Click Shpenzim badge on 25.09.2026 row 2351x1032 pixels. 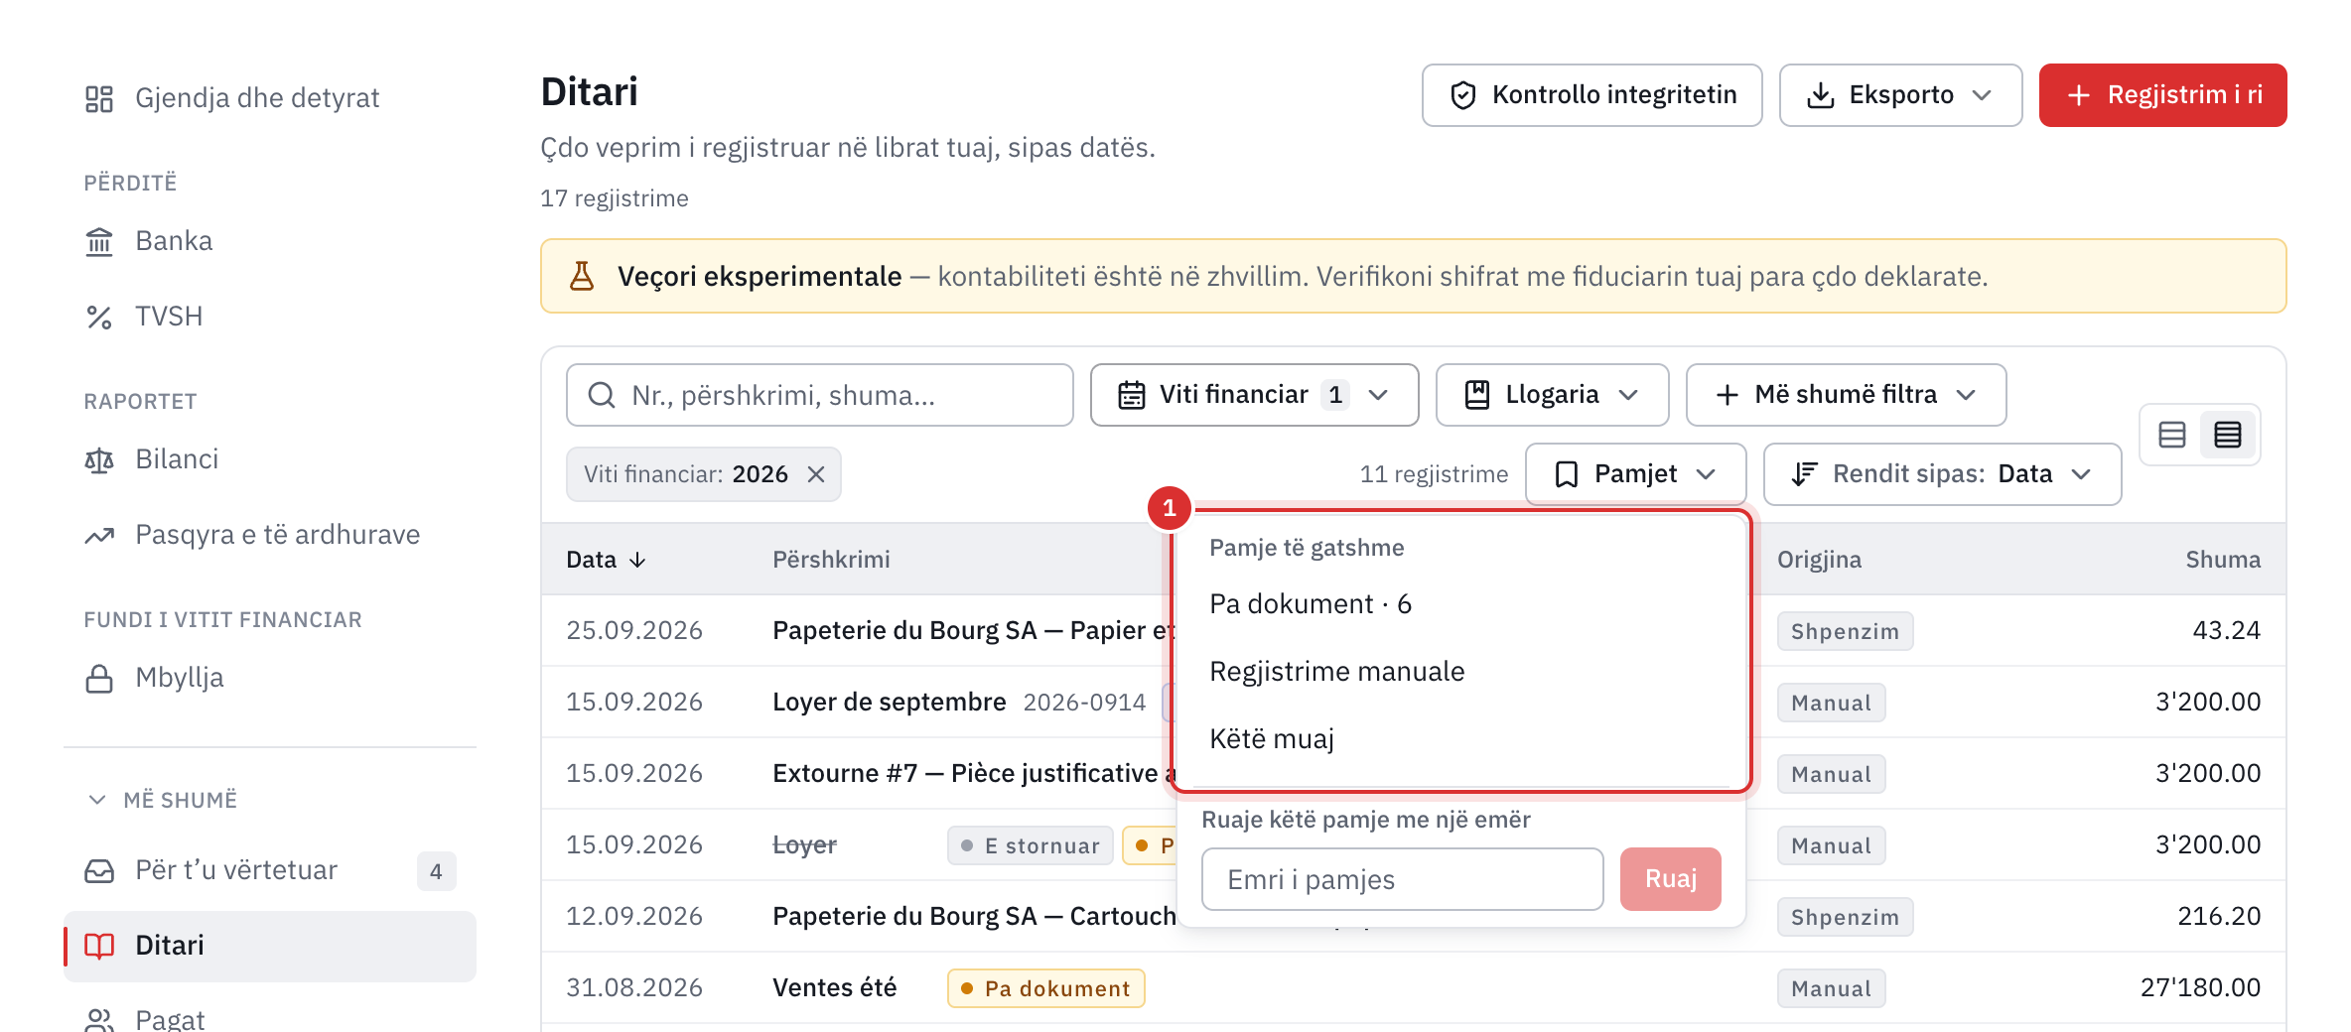click(x=1845, y=631)
